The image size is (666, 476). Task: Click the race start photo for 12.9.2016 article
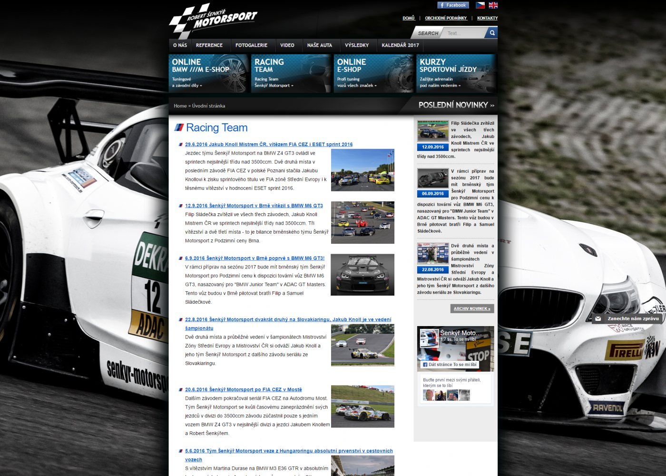[362, 222]
